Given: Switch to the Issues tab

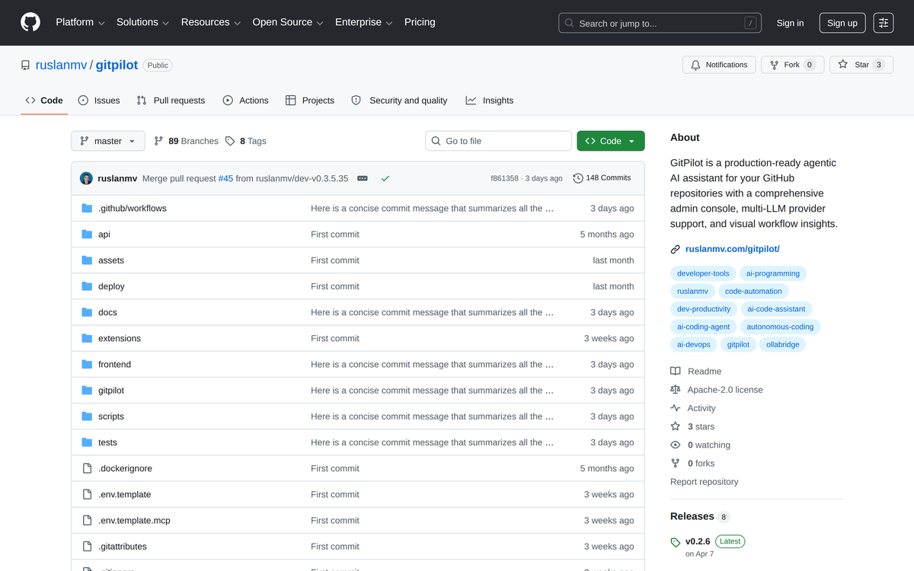Looking at the screenshot, I should (x=99, y=100).
